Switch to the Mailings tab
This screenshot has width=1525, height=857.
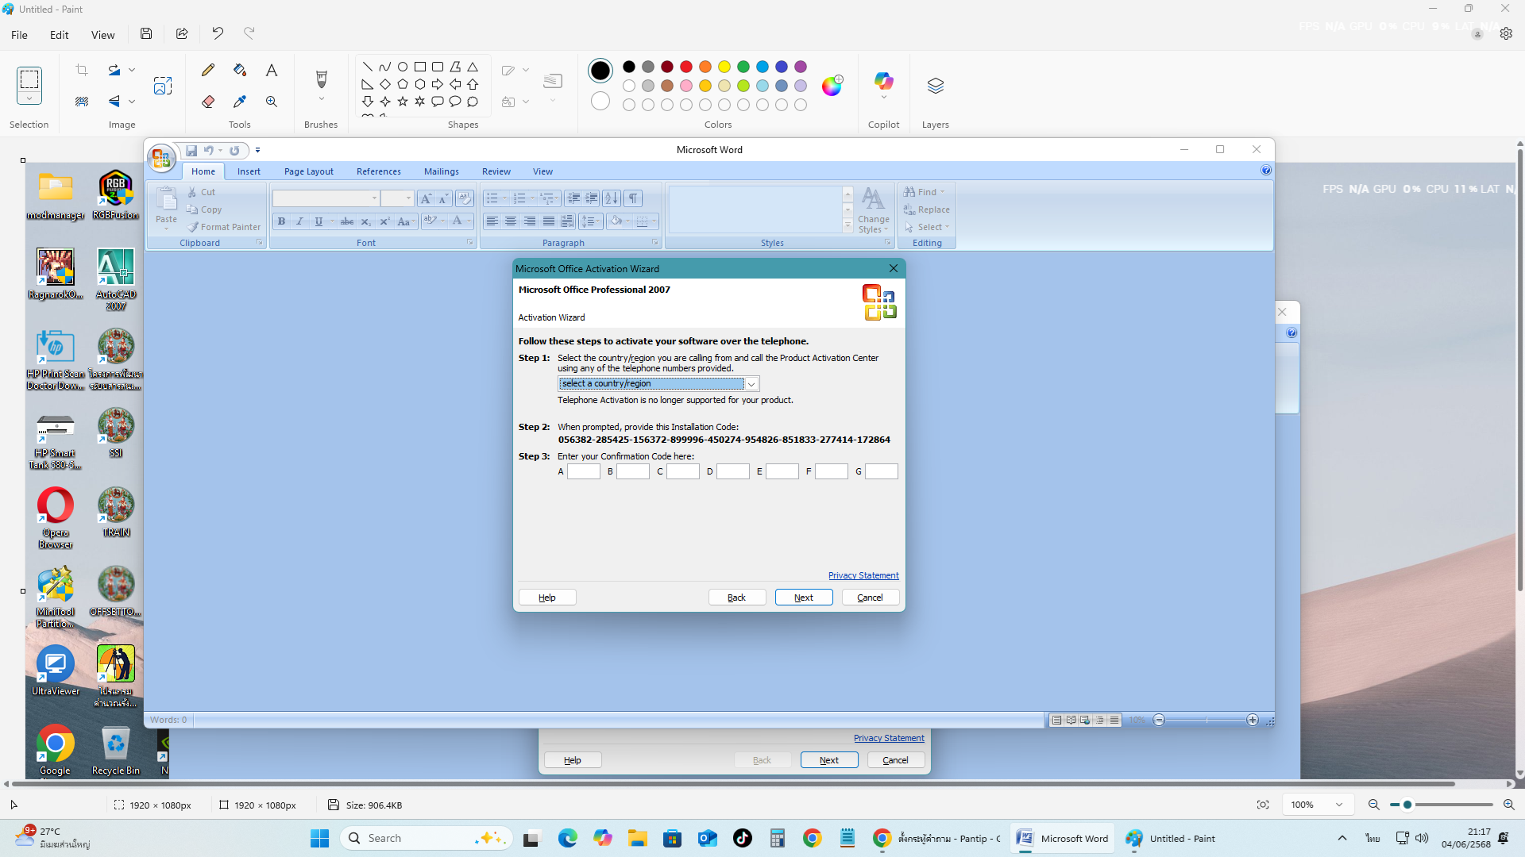[442, 171]
